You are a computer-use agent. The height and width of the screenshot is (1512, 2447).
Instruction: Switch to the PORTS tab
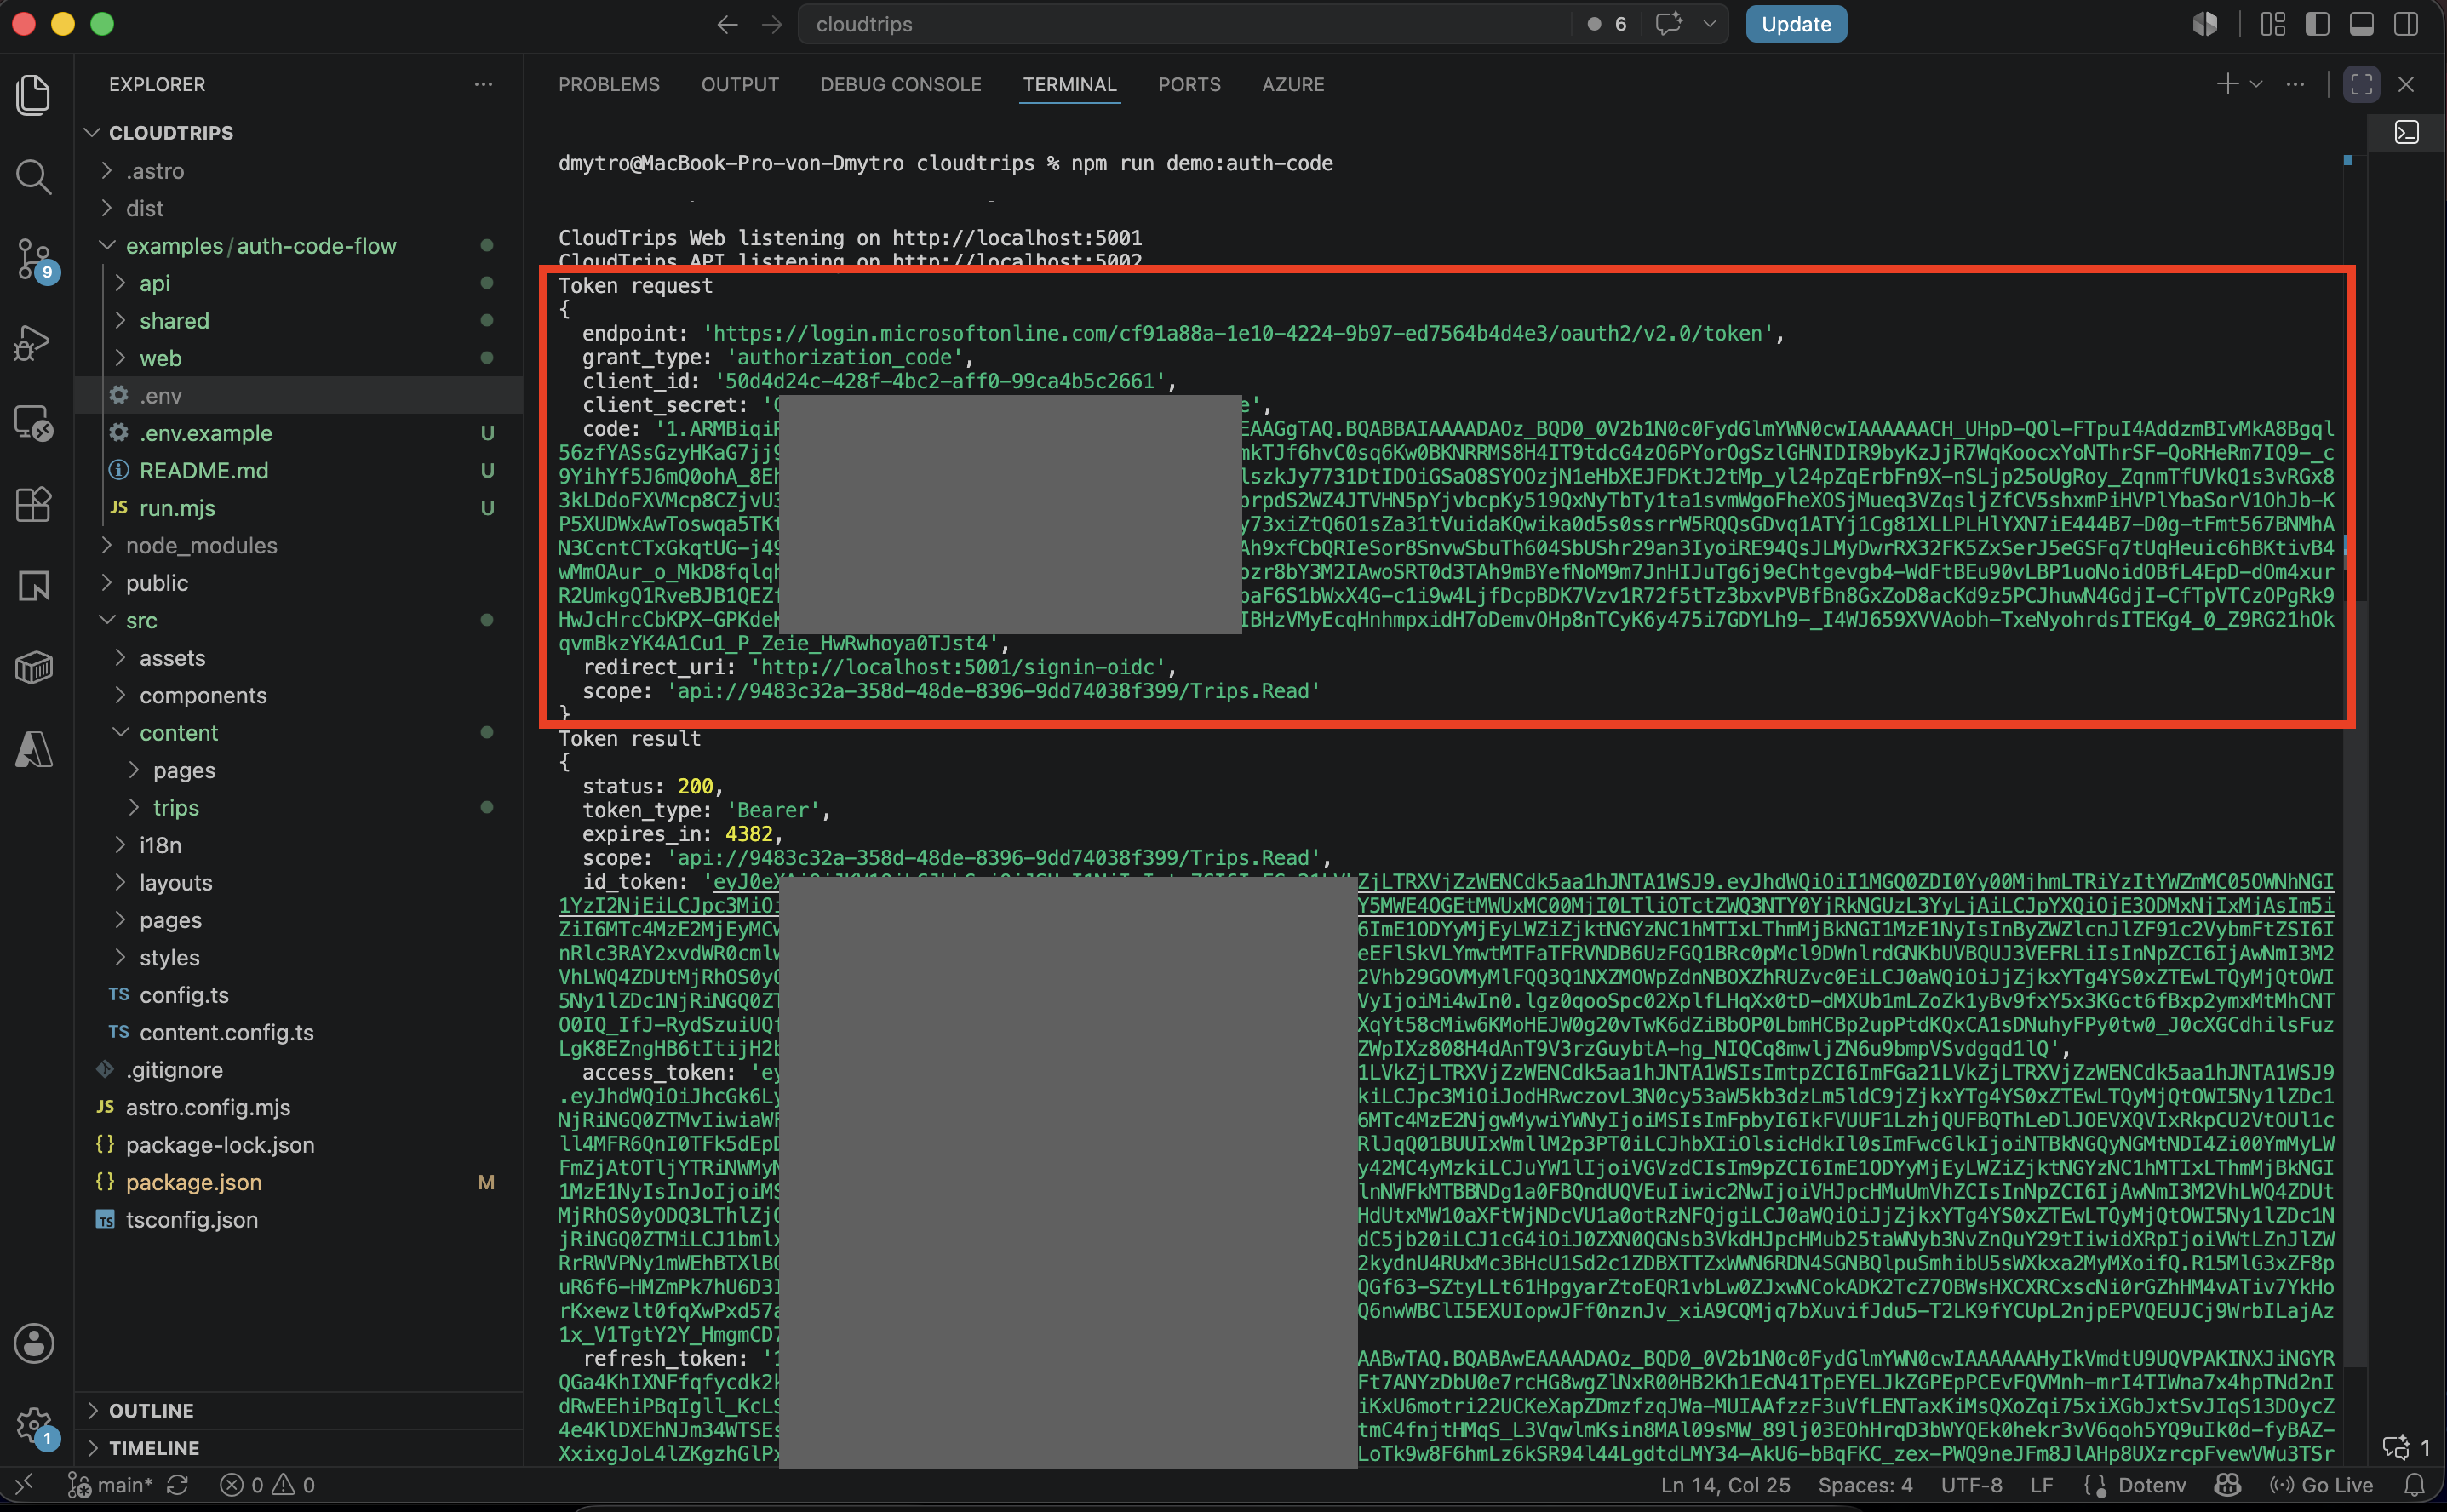tap(1189, 84)
